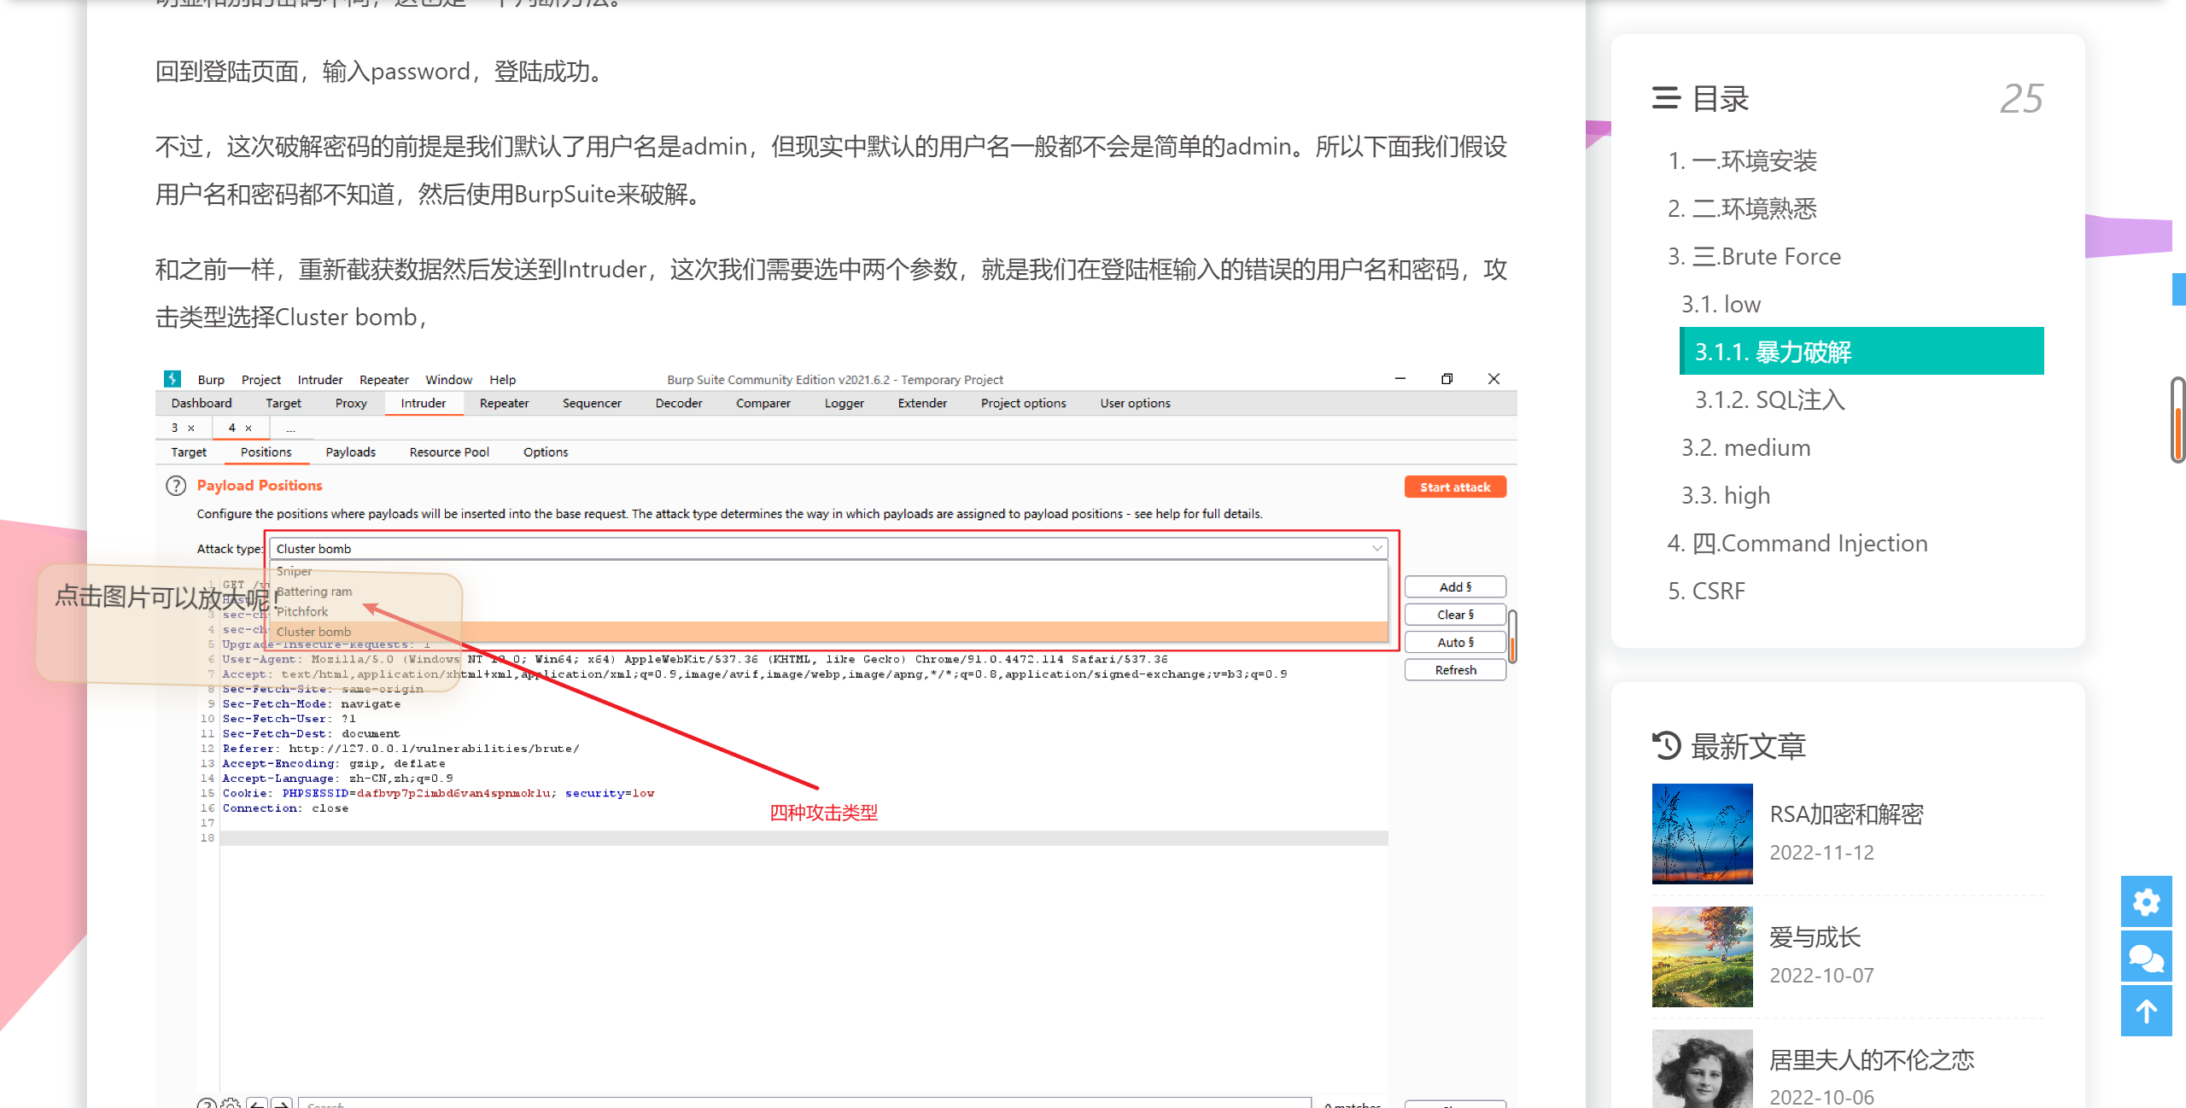2186x1108 pixels.
Task: Choose Cluster bomb in the dropdown list
Action: (x=828, y=632)
